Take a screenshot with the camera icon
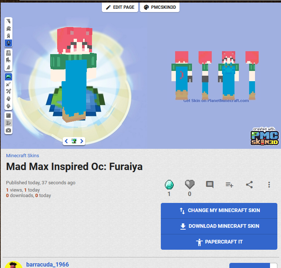This screenshot has height=268, width=281. click(8, 130)
